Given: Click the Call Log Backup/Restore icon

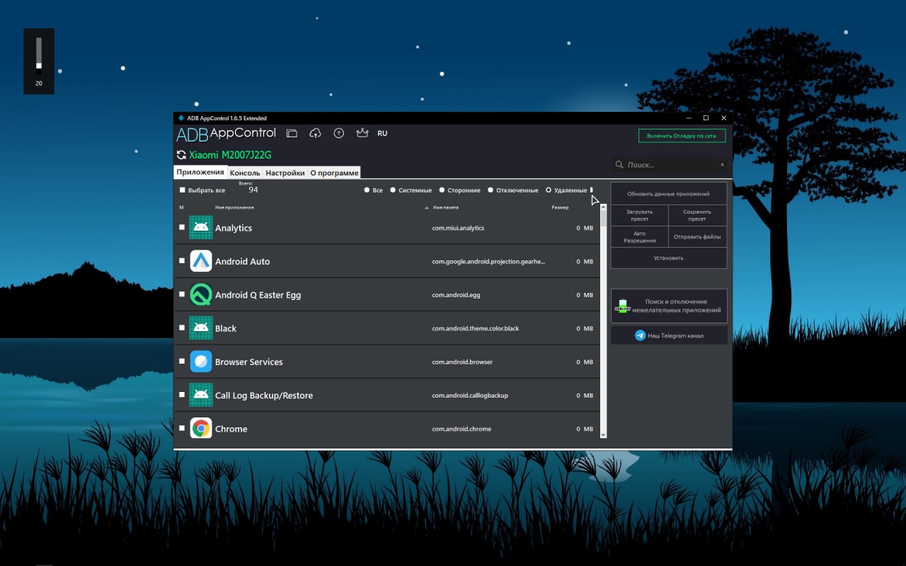Looking at the screenshot, I should point(201,395).
